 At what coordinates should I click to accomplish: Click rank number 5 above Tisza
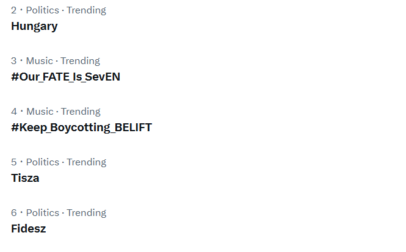14,162
